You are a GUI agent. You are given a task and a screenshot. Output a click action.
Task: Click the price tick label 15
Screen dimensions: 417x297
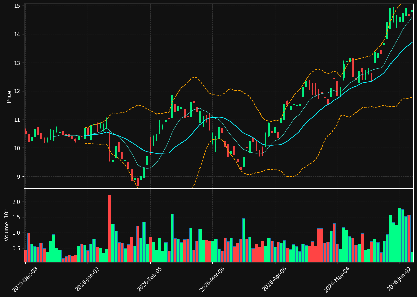click(x=18, y=6)
